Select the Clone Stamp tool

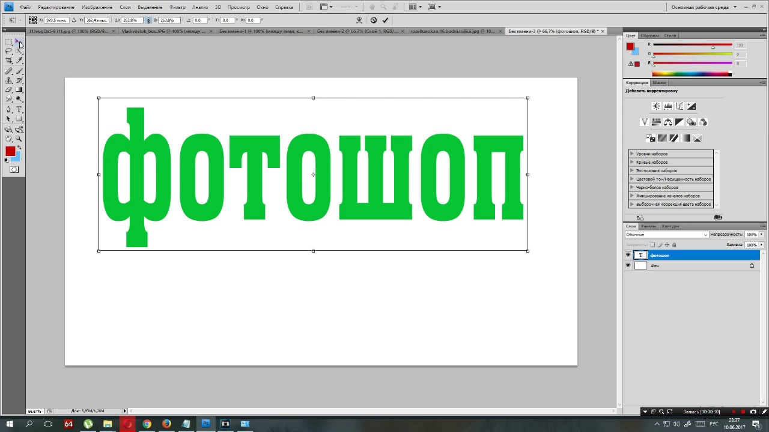[x=8, y=80]
